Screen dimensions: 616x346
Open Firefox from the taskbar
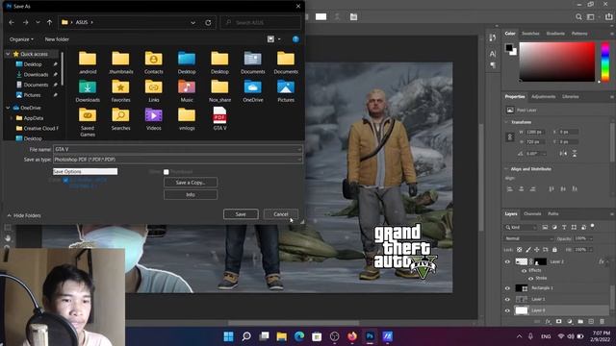coord(352,336)
